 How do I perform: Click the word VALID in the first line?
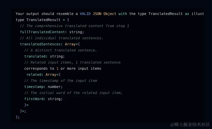coord(85,14)
